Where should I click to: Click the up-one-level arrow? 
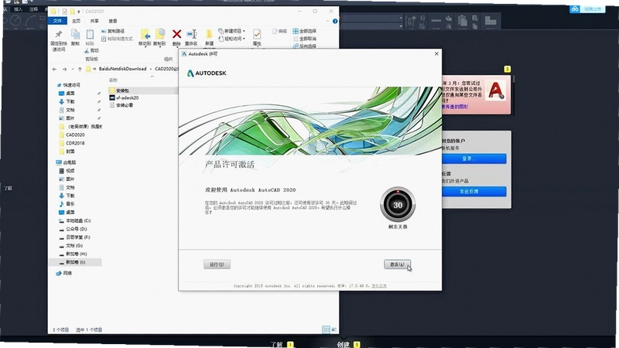pos(80,69)
